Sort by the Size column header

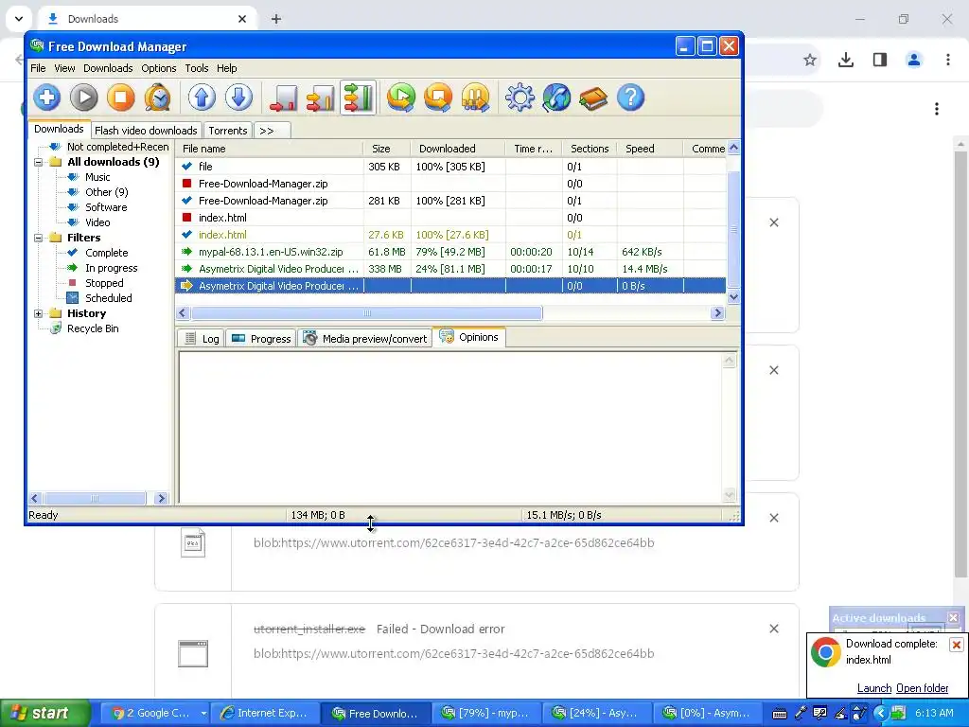[x=387, y=149]
